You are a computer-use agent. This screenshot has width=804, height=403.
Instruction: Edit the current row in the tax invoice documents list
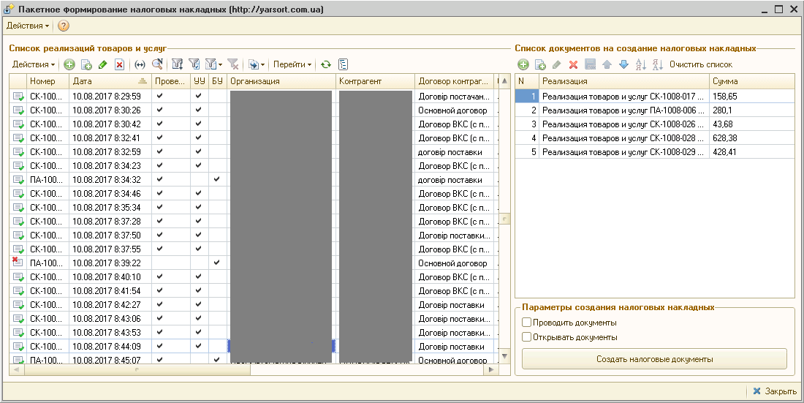click(x=557, y=64)
